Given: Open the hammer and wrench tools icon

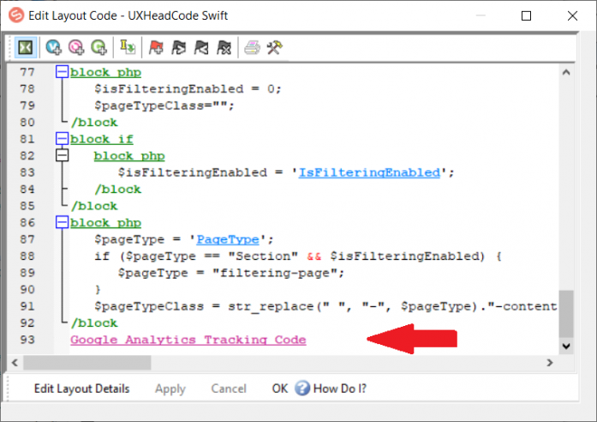Looking at the screenshot, I should pyautogui.click(x=274, y=48).
